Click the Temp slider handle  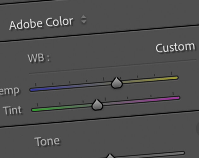pyautogui.click(x=117, y=83)
